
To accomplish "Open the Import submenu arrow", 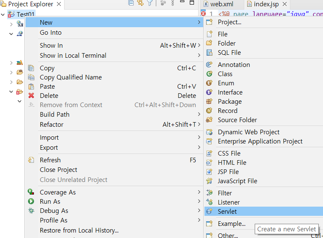I will pyautogui.click(x=199, y=137).
